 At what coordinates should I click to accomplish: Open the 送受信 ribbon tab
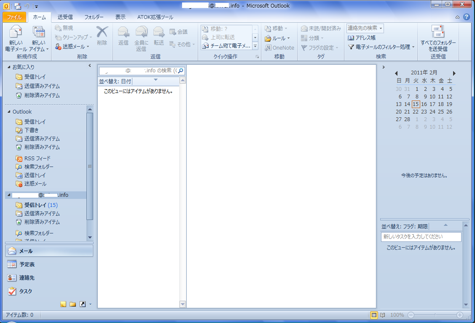click(65, 17)
